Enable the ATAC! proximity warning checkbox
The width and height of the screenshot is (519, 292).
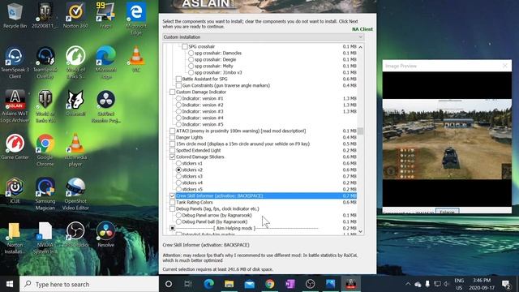coord(173,131)
